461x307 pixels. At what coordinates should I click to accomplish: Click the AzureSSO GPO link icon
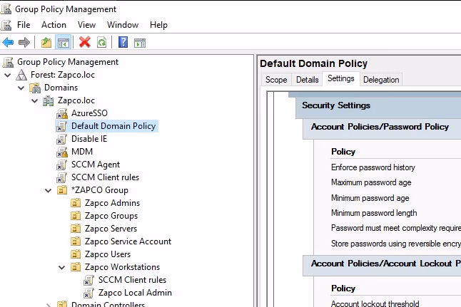pyautogui.click(x=62, y=113)
